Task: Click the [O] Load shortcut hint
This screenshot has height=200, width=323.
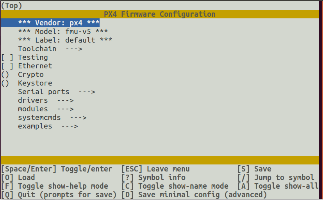Action: pyautogui.click(x=18, y=178)
